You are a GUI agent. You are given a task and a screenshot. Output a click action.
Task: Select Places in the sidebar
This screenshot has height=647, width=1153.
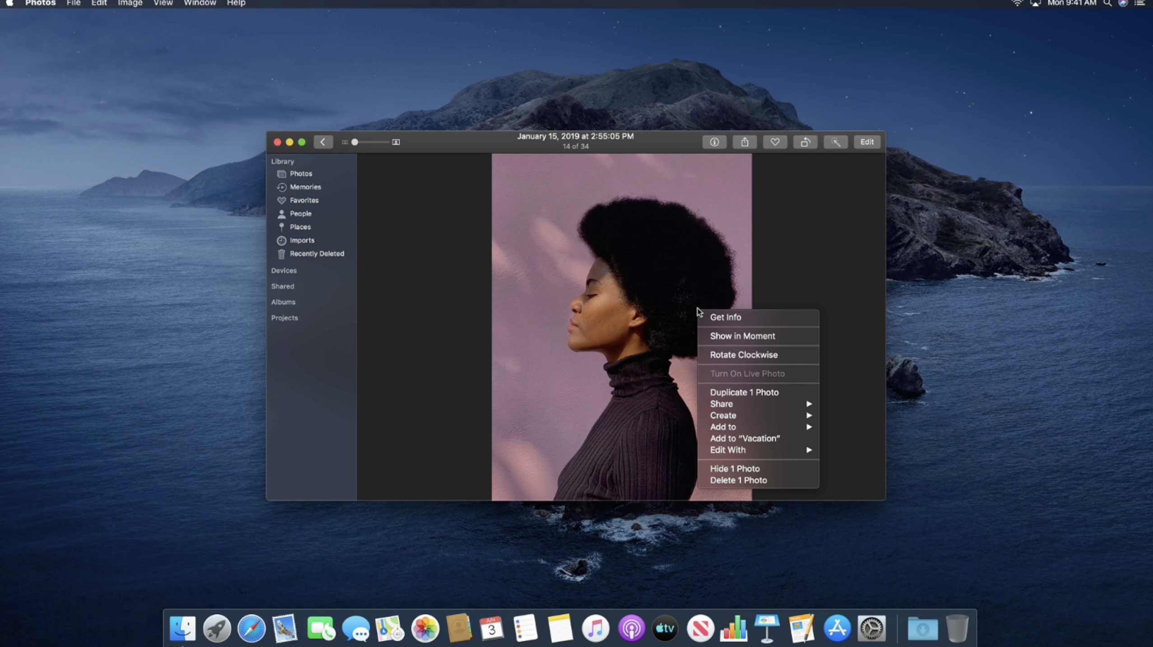point(300,227)
